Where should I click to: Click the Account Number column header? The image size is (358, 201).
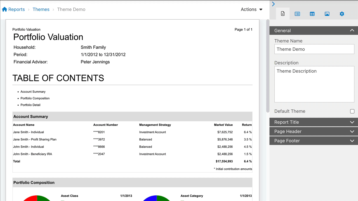(105, 125)
